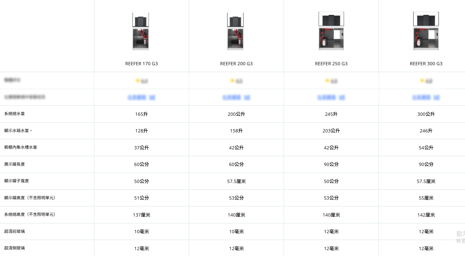The height and width of the screenshot is (256, 465).
Task: View the REEFER 300 G3 product image
Action: (x=426, y=31)
